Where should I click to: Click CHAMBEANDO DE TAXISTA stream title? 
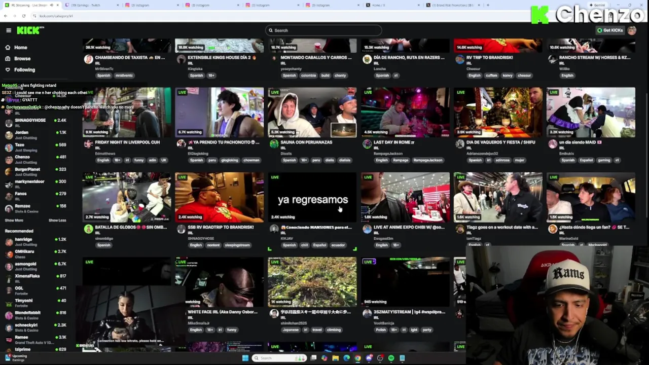point(130,58)
